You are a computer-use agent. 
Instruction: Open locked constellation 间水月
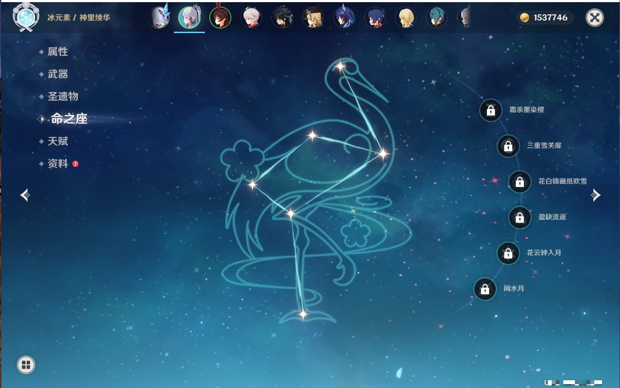pyautogui.click(x=485, y=289)
